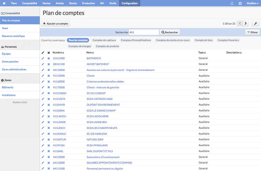The height and width of the screenshot is (171, 261).
Task: Select Plan de comptes in sidebar
Action: [20, 20]
